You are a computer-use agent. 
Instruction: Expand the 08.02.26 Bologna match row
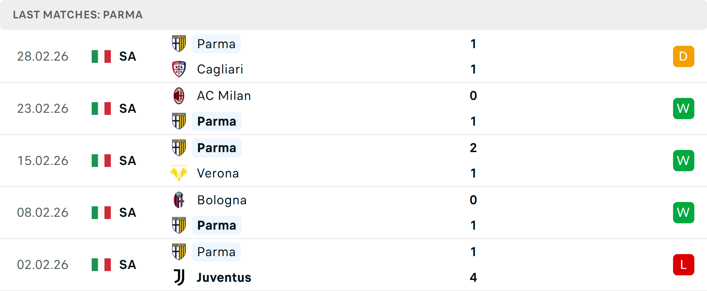[x=353, y=212]
